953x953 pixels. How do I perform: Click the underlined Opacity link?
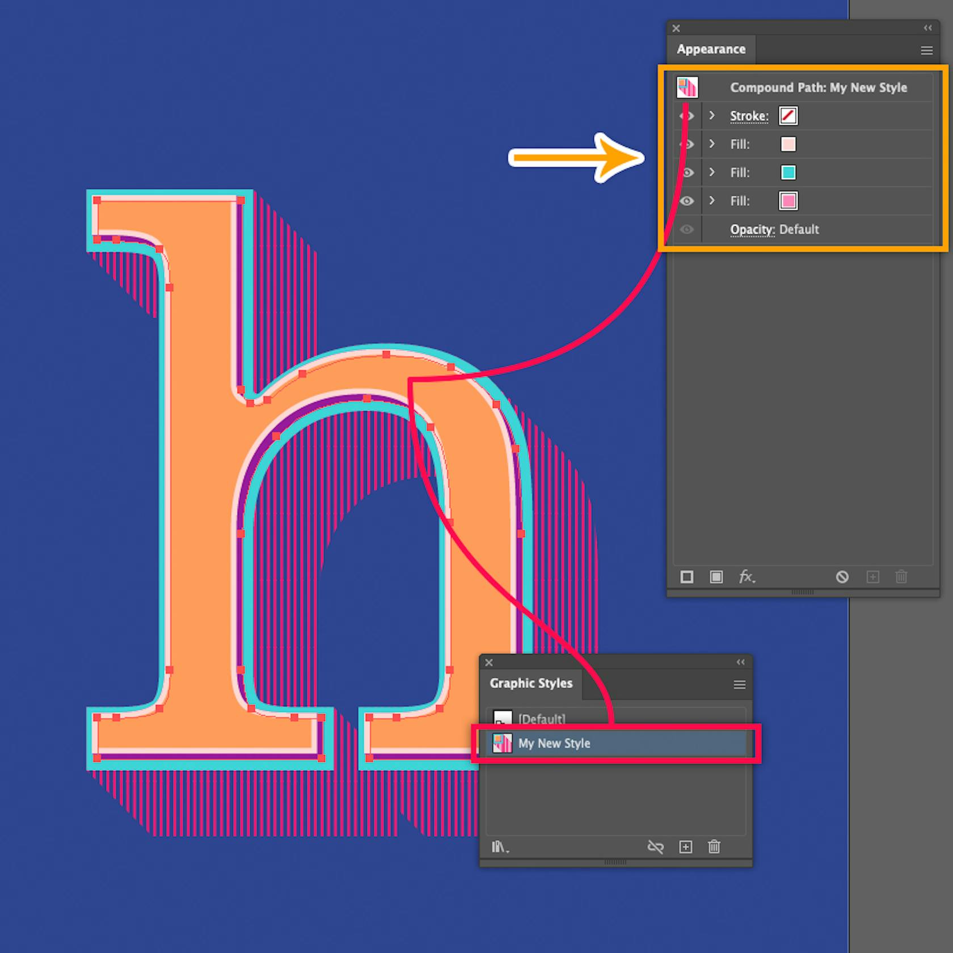pyautogui.click(x=752, y=229)
